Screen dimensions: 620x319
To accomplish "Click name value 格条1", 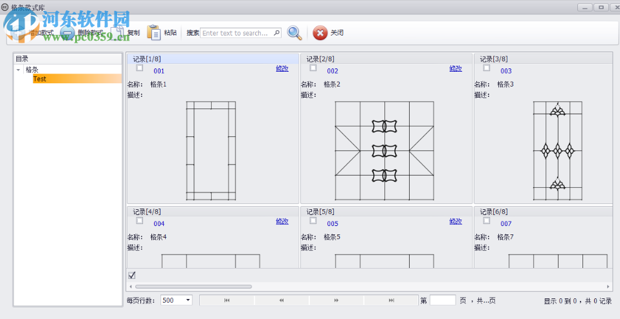I will coord(159,85).
